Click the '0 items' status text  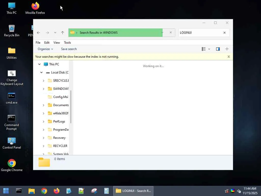(60, 159)
